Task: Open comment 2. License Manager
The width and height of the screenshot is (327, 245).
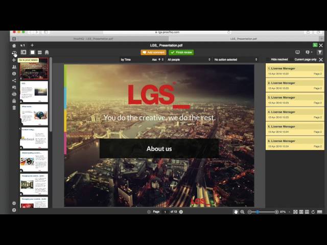Action: coord(295,85)
